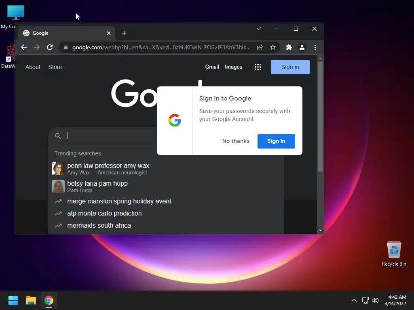Open Gmail link
Image resolution: width=414 pixels, height=310 pixels.
(212, 67)
